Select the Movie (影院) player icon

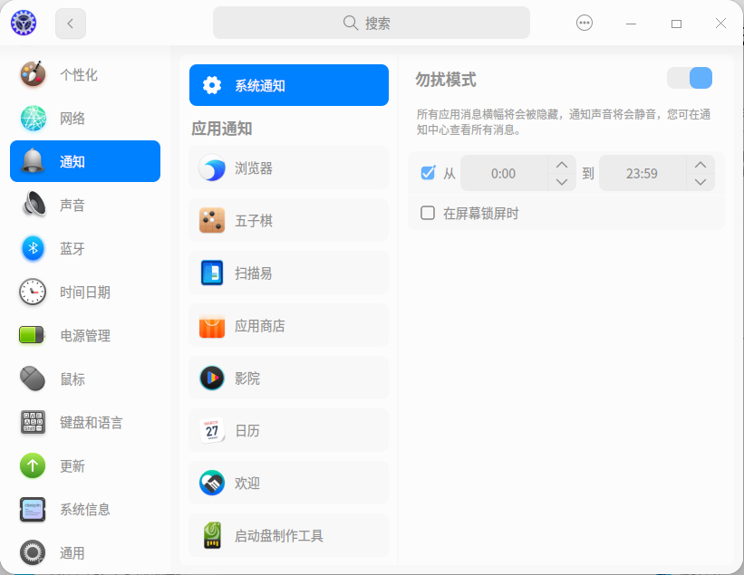coord(212,379)
